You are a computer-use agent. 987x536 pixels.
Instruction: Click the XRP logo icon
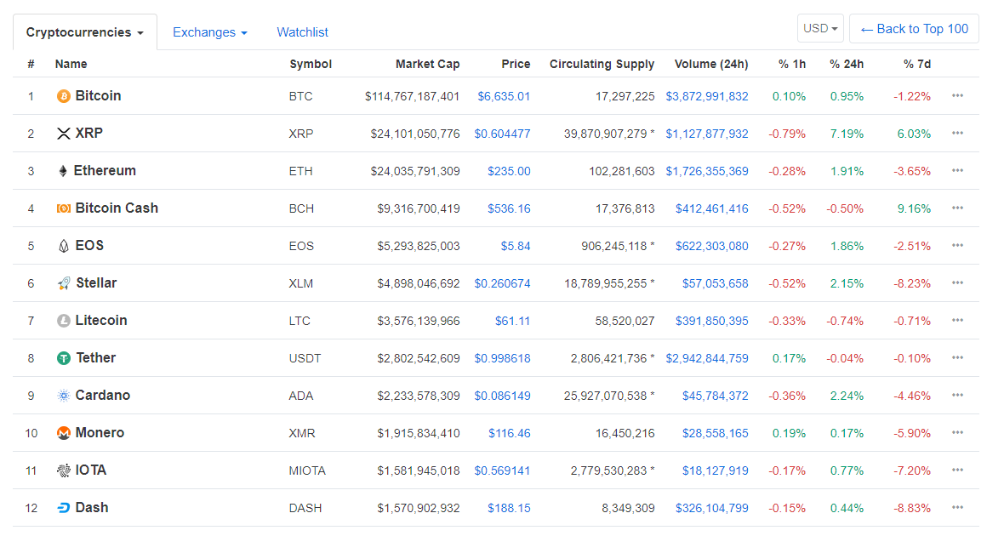tap(63, 134)
